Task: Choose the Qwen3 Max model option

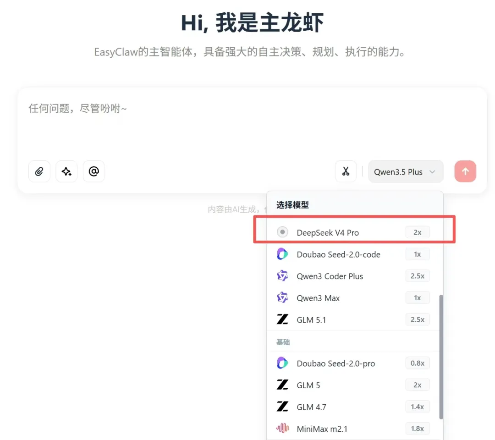Action: pos(319,297)
